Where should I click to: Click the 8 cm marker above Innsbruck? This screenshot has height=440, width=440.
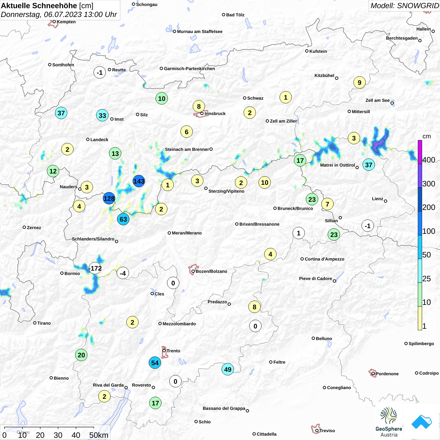(x=199, y=106)
